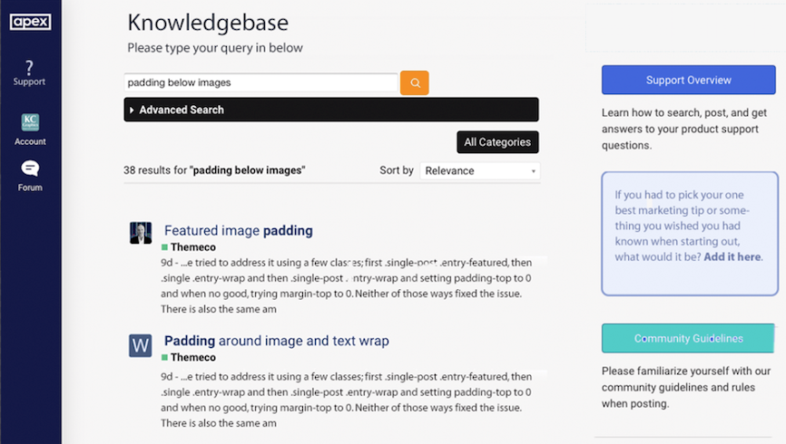Open 'Featured image padding' result title
786x444 pixels.
pyautogui.click(x=238, y=230)
